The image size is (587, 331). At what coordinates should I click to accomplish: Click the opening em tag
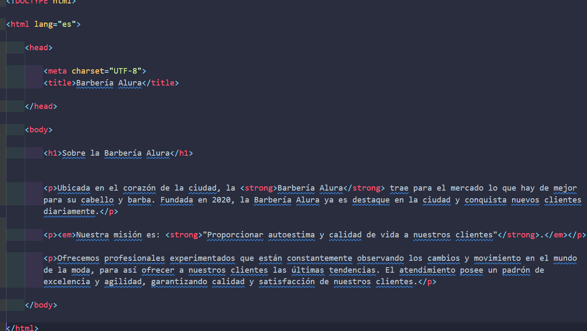pos(67,235)
